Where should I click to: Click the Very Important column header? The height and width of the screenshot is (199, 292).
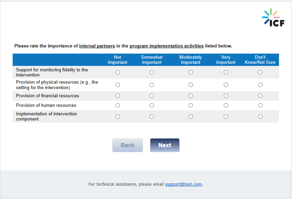click(226, 60)
